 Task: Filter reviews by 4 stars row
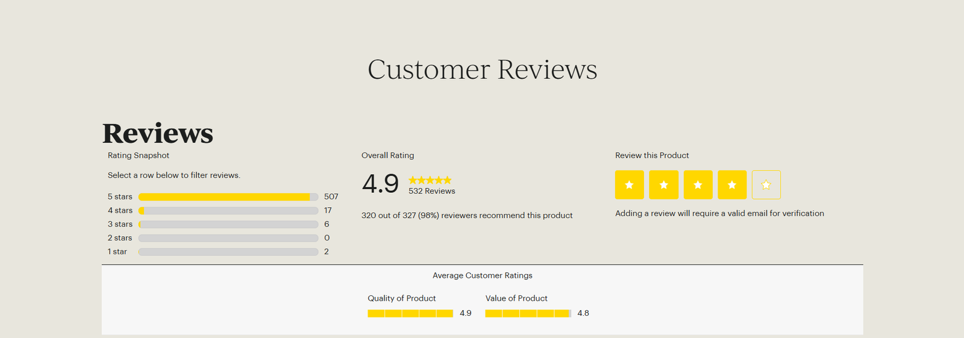(120, 211)
